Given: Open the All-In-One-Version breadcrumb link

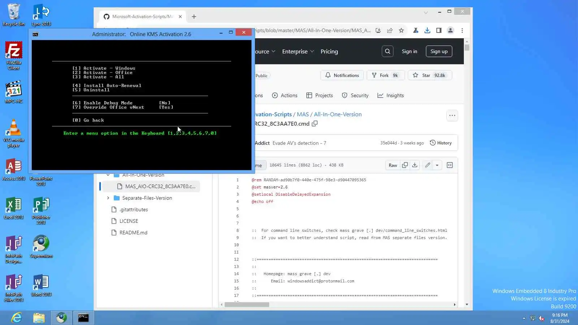Looking at the screenshot, I should pyautogui.click(x=338, y=114).
